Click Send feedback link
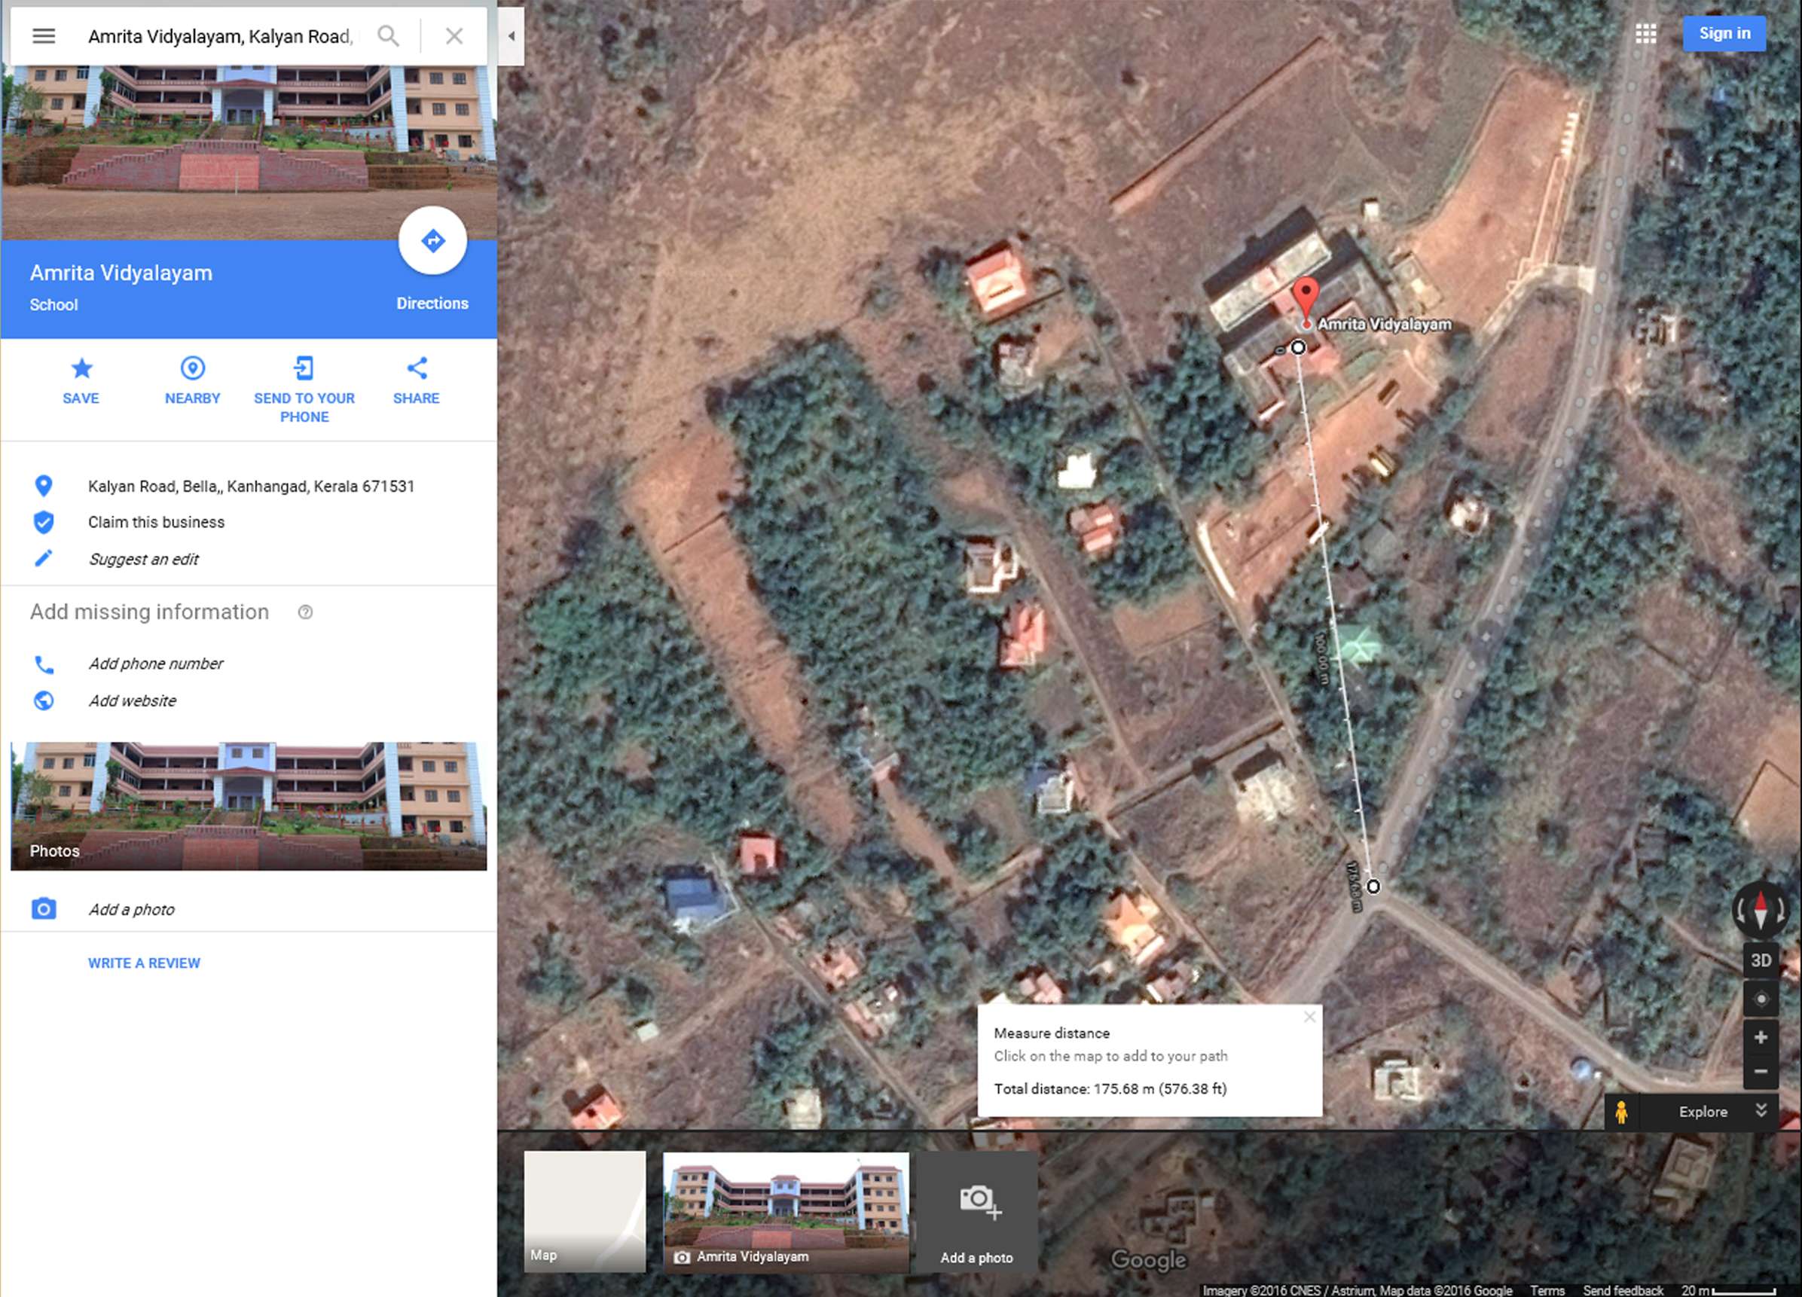1802x1297 pixels. tap(1623, 1290)
